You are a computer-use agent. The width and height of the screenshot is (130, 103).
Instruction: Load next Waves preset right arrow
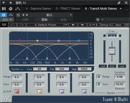click(82, 25)
